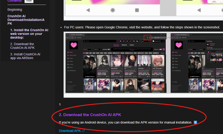Click the Android back triangle in left phone image
Image resolution: width=223 pixels, height=134 pixels.
pos(88,10)
